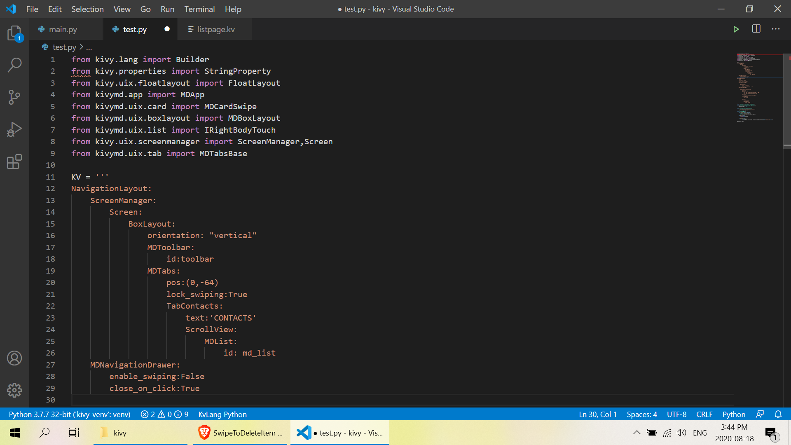The height and width of the screenshot is (445, 791).
Task: Split the editor using the split icon
Action: click(756, 29)
